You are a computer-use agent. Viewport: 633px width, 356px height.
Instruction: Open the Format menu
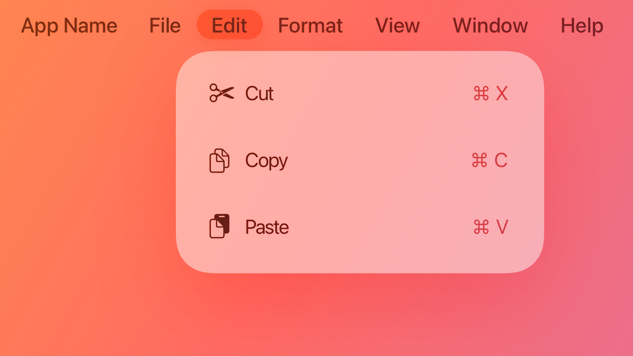[x=310, y=25]
